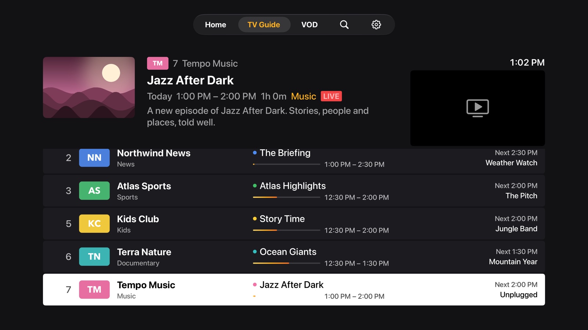
Task: Open the search icon in the navigation bar
Action: (344, 25)
